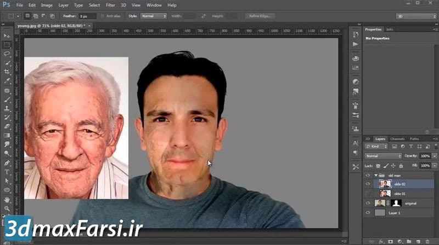Image resolution: width=439 pixels, height=245 pixels.
Task: Switch to the Info tab
Action: click(390, 30)
